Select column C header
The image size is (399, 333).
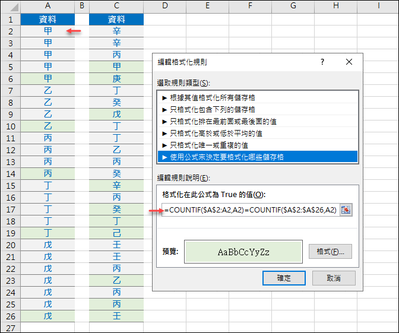coord(116,6)
